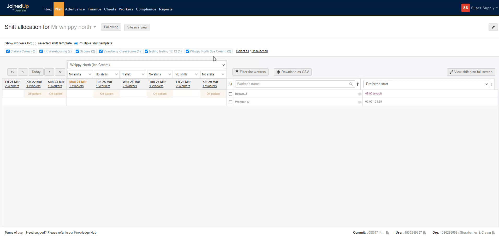Go to the Compliance menu
Image resolution: width=499 pixels, height=237 pixels.
pyautogui.click(x=146, y=9)
